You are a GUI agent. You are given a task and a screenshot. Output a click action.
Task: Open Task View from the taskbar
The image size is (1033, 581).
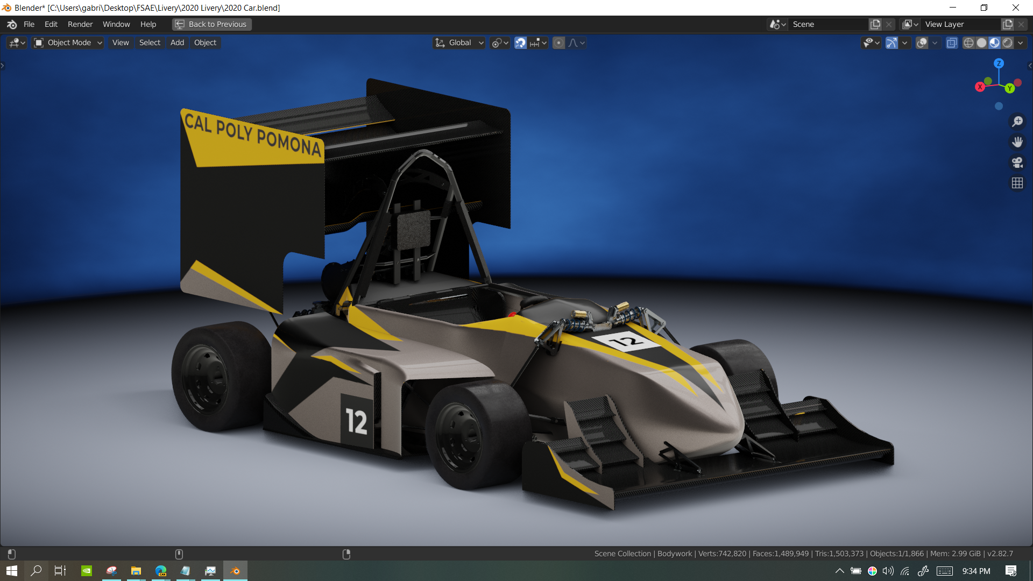(x=60, y=571)
